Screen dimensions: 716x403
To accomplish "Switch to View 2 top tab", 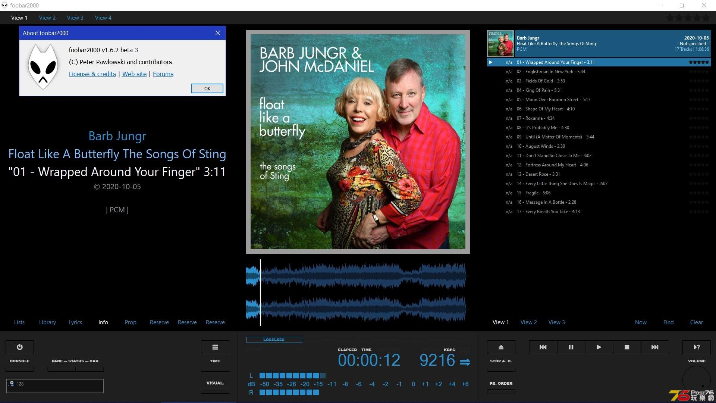I will 47,18.
